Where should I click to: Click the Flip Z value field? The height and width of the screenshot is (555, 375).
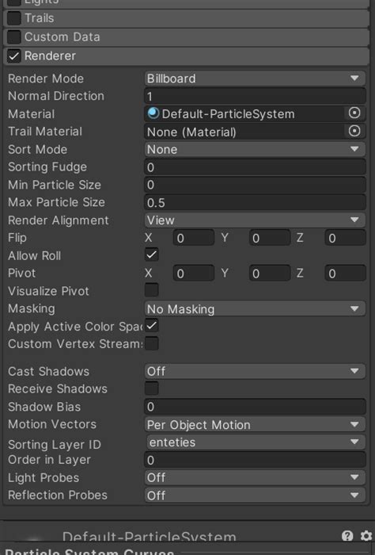click(346, 238)
